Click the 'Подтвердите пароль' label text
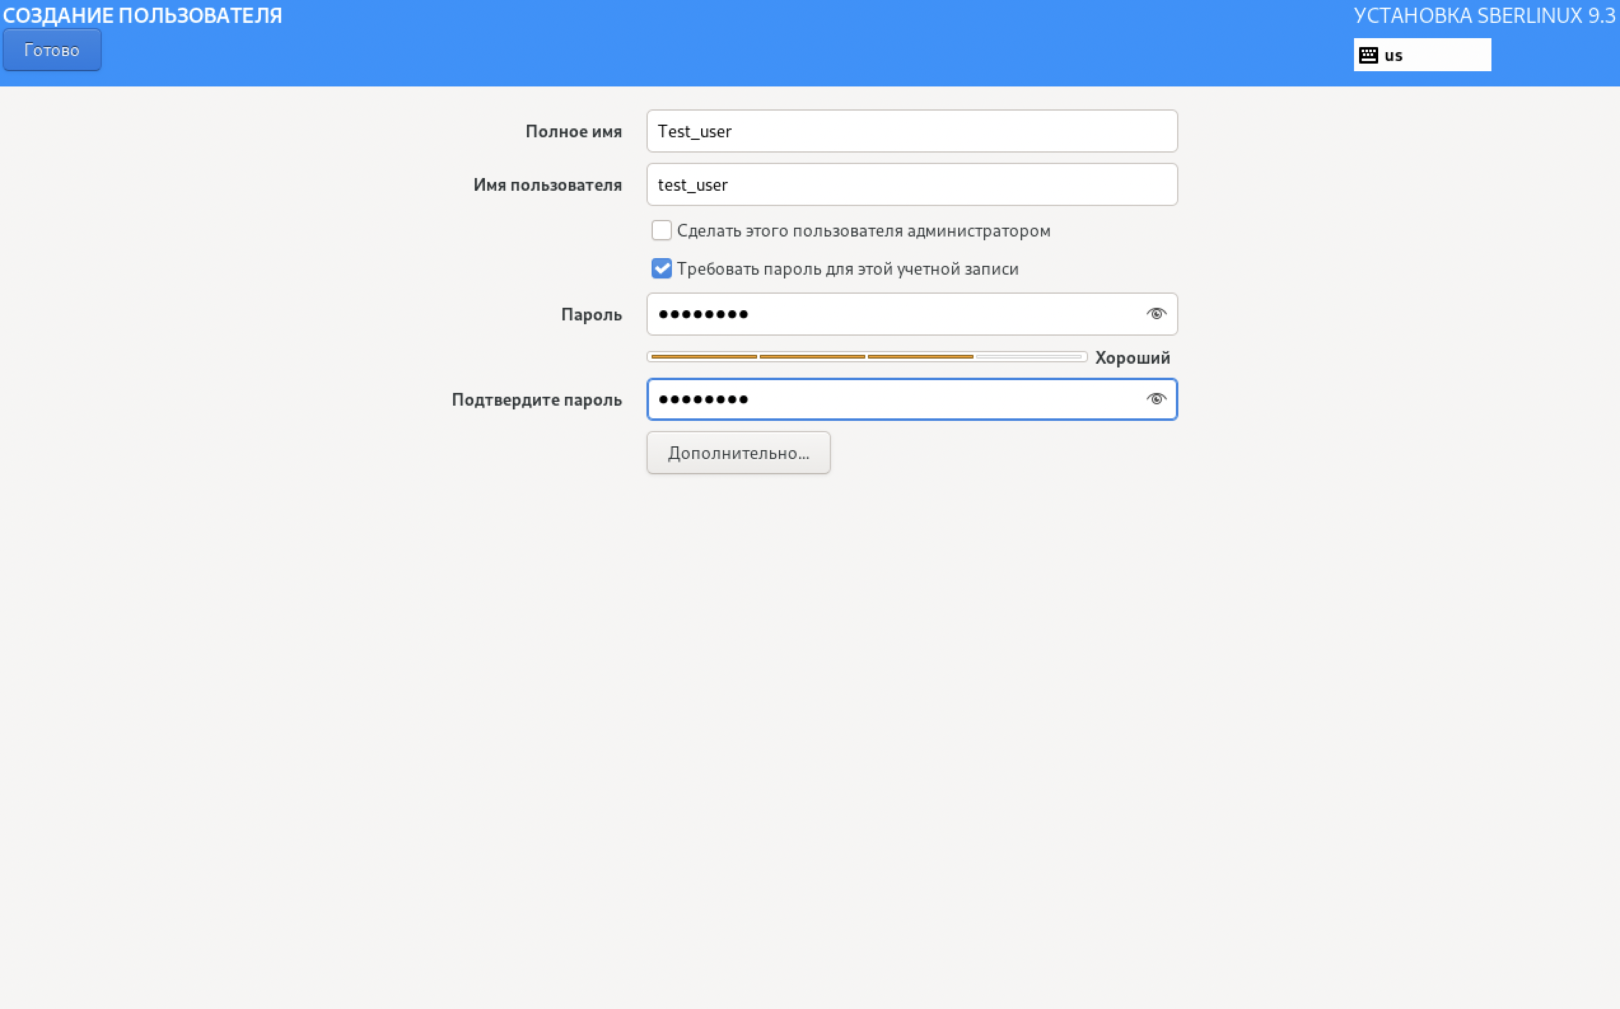 (x=536, y=400)
